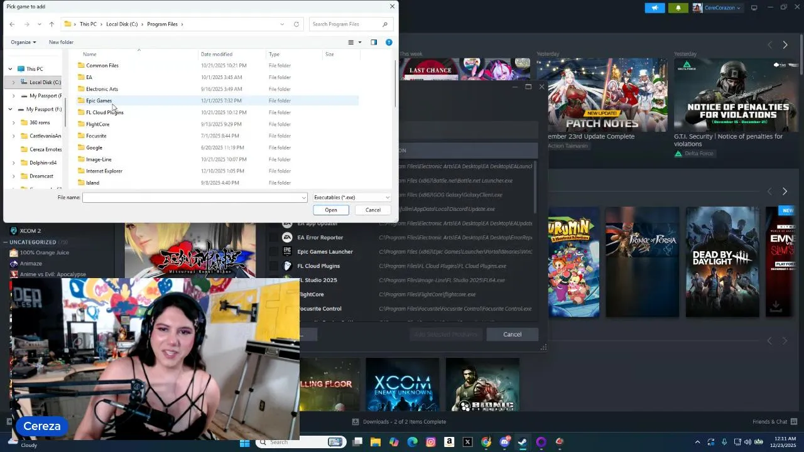Check the FL Cloud Plugins checkbox

[x=273, y=266]
